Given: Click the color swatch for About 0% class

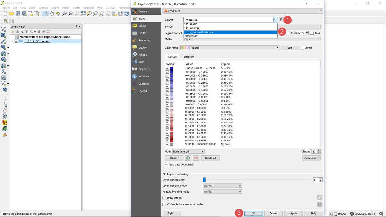Looking at the screenshot, I should tap(172, 104).
